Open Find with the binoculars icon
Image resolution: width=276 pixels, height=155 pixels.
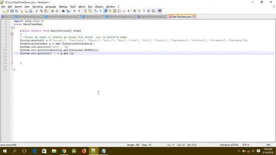(63, 11)
